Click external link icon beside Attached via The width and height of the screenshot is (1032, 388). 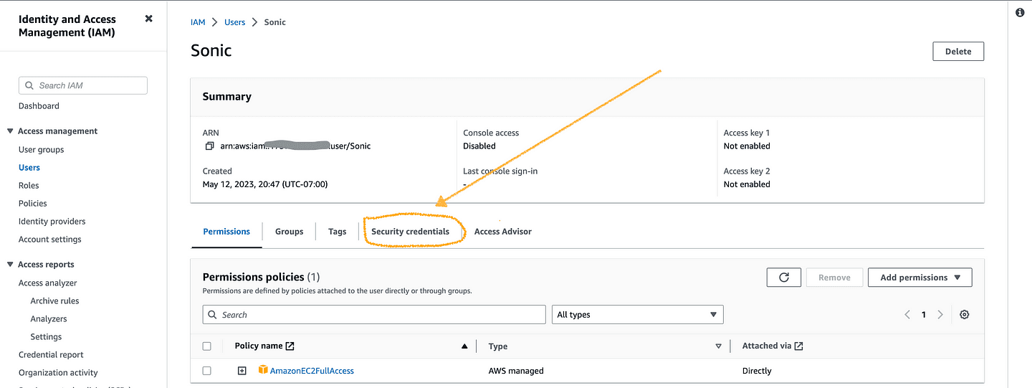(798, 346)
